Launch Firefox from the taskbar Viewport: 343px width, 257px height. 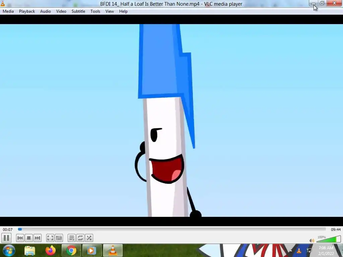(x=51, y=251)
